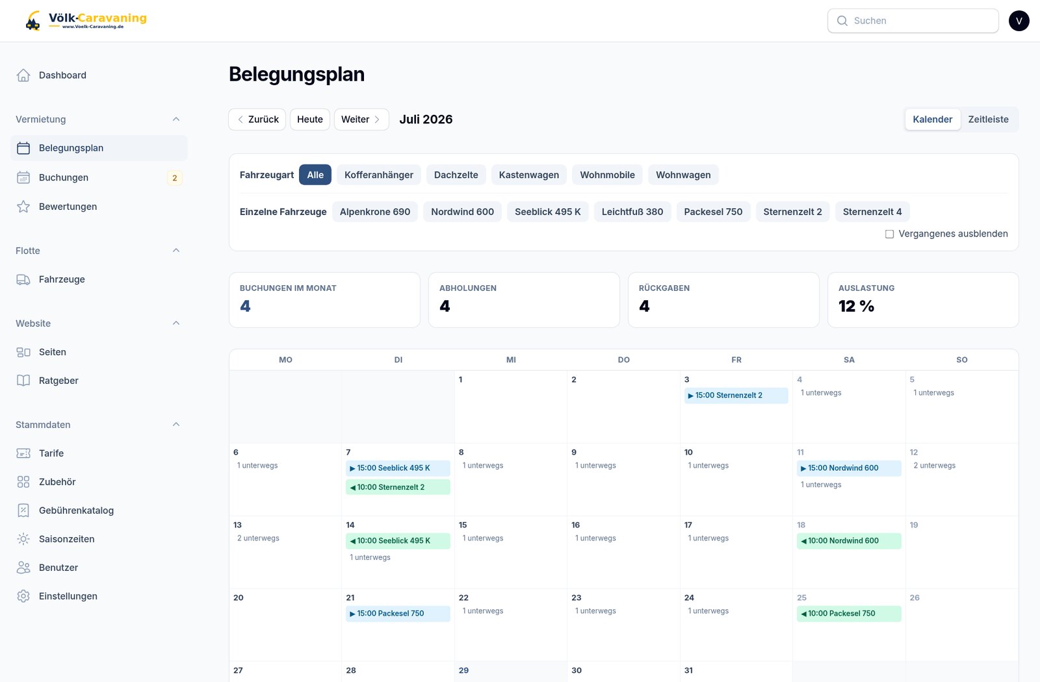The height and width of the screenshot is (682, 1040).
Task: Filter by vehicle Leichtfuß 380
Action: pyautogui.click(x=632, y=212)
